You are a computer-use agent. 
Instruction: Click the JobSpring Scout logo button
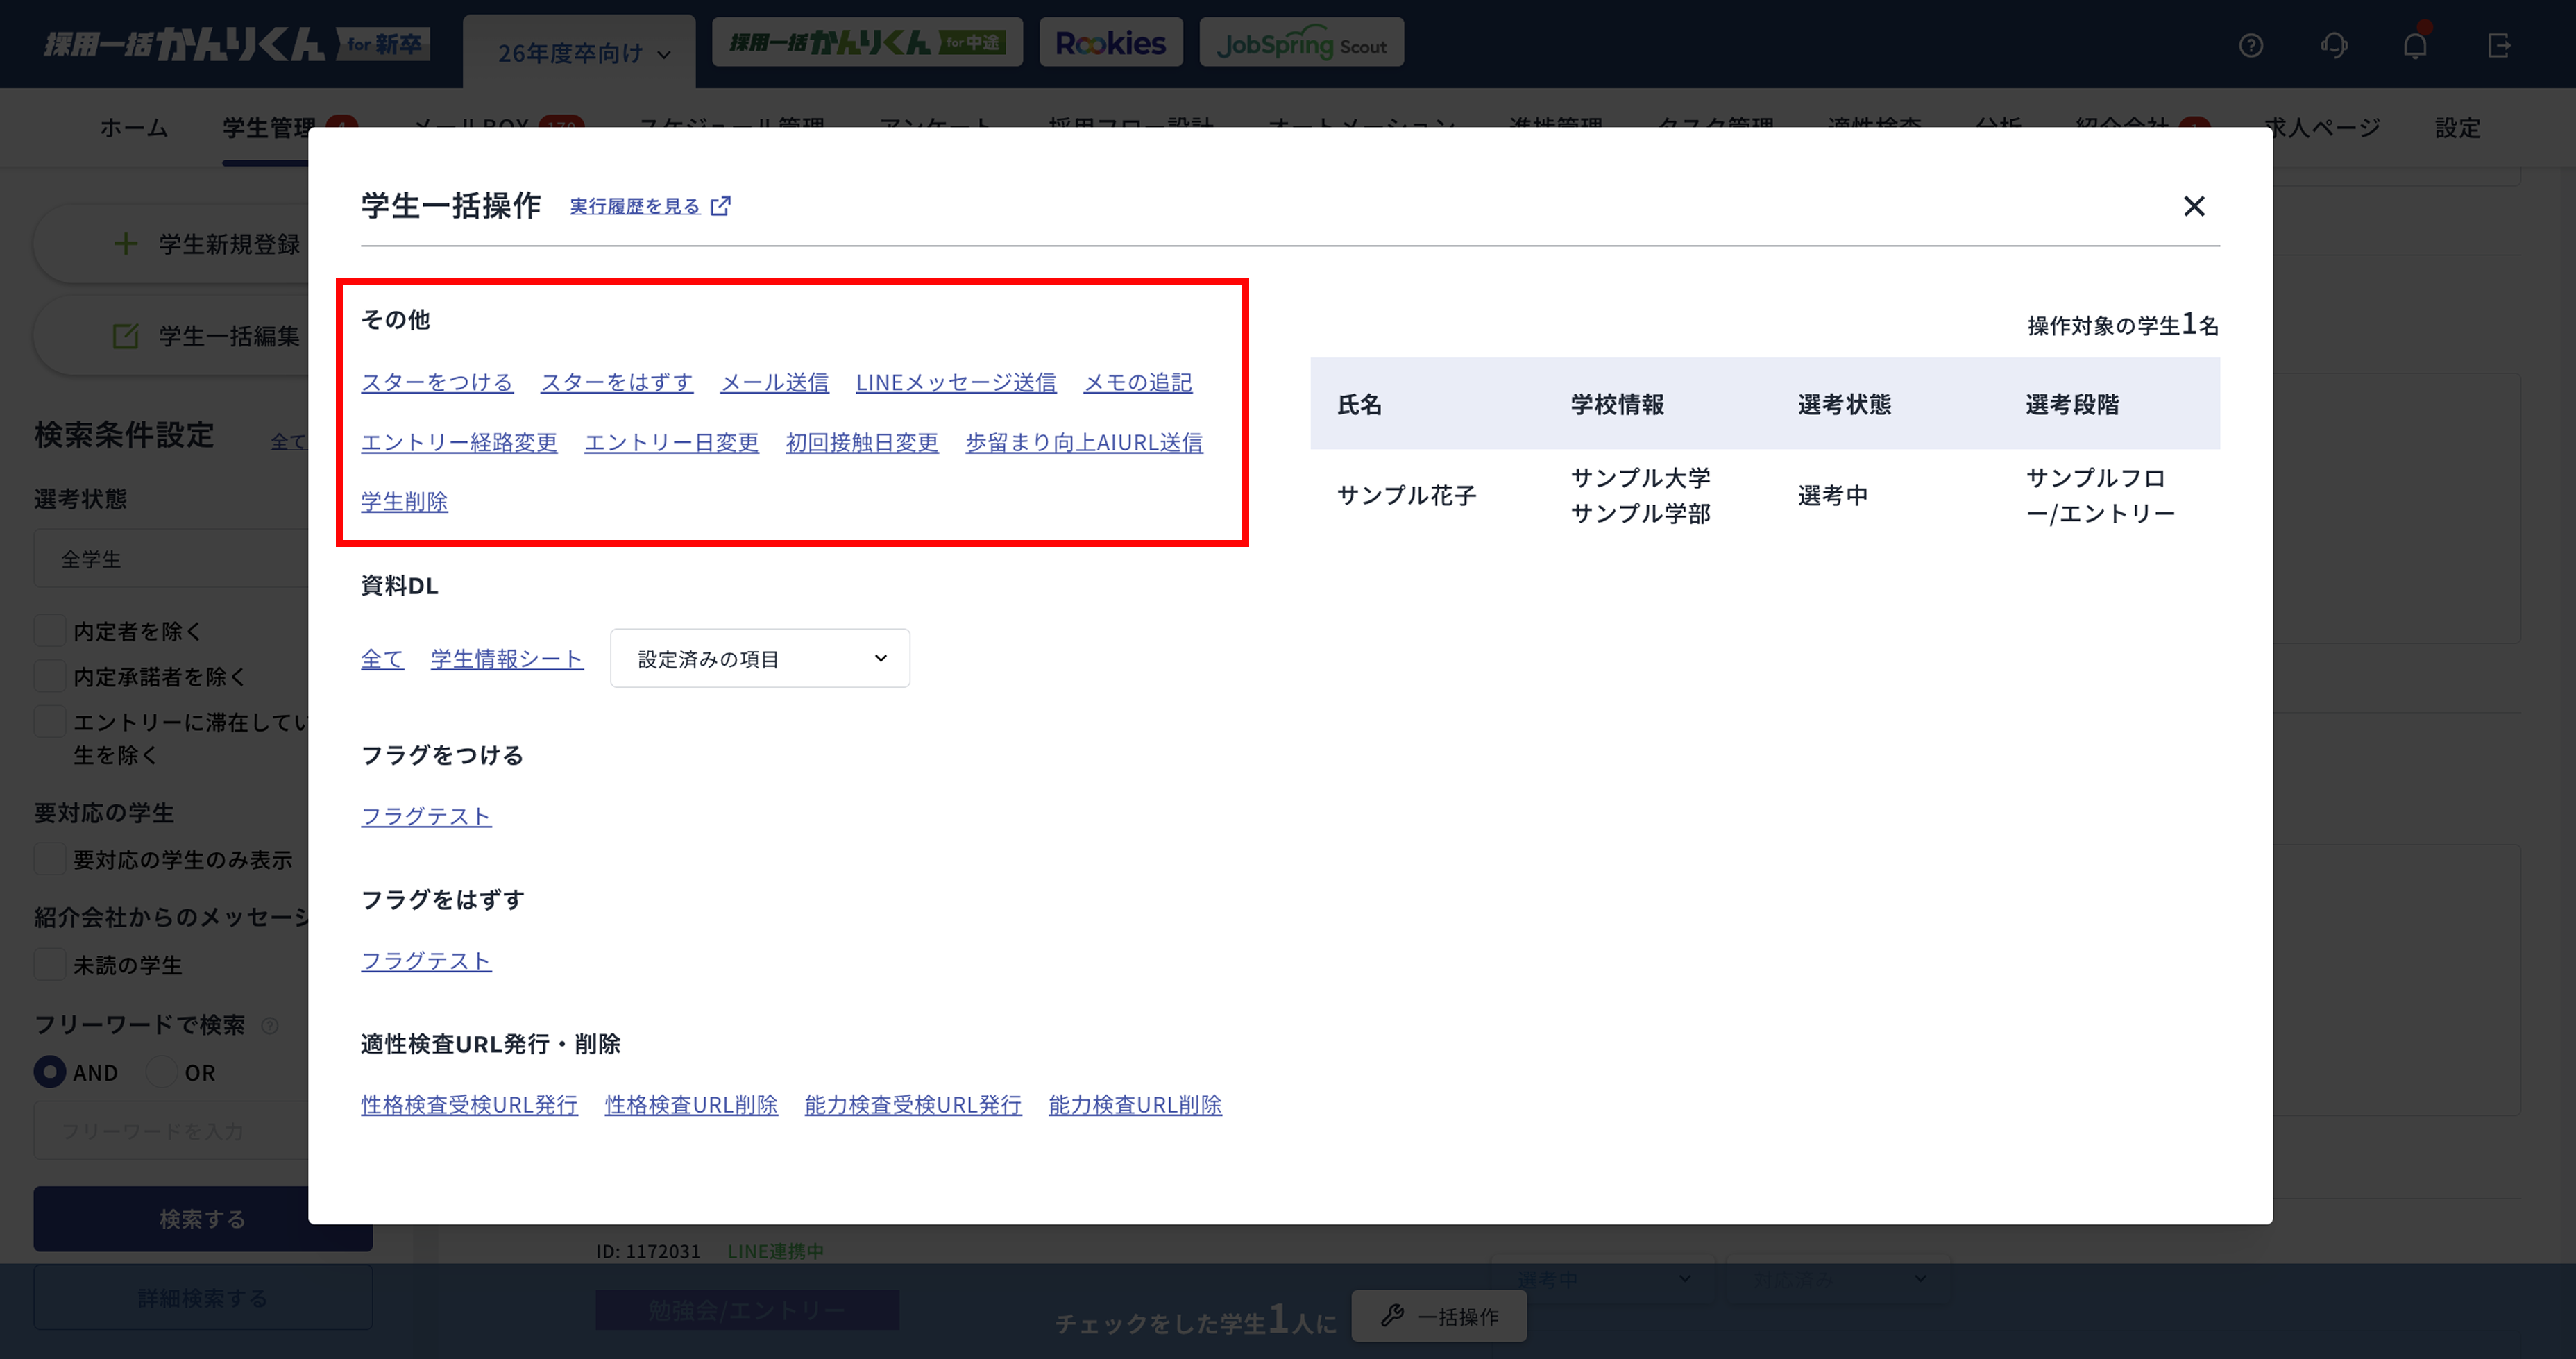coord(1301,43)
